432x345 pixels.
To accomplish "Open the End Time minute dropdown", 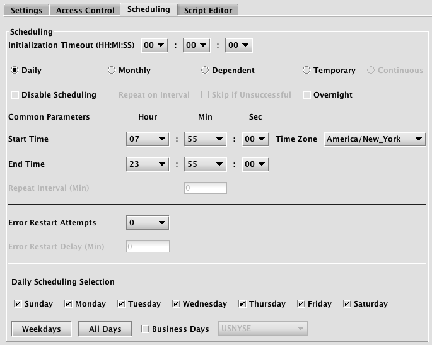I will point(205,164).
